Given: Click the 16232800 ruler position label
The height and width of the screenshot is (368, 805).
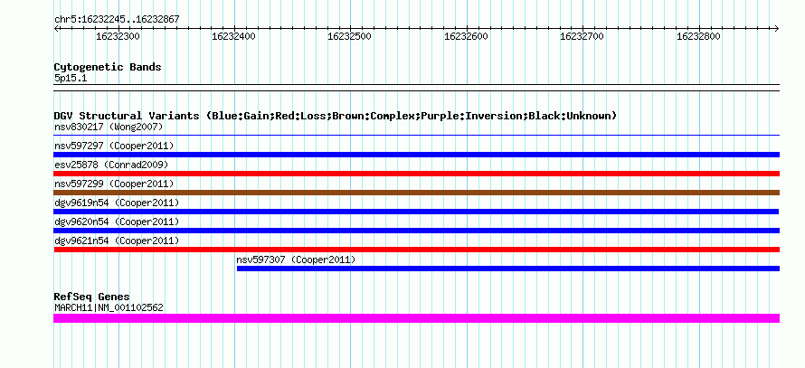Looking at the screenshot, I should point(699,37).
